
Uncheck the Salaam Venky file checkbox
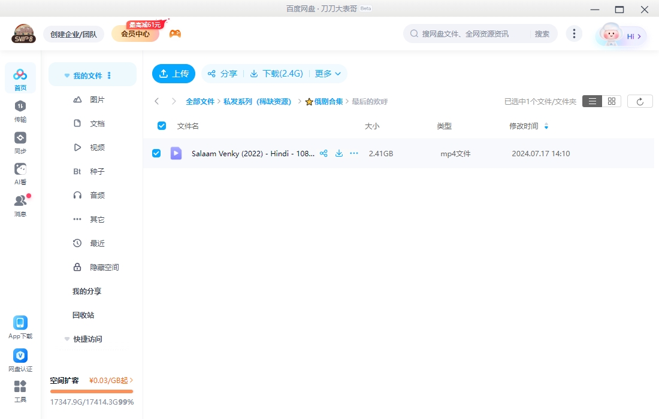(x=156, y=153)
